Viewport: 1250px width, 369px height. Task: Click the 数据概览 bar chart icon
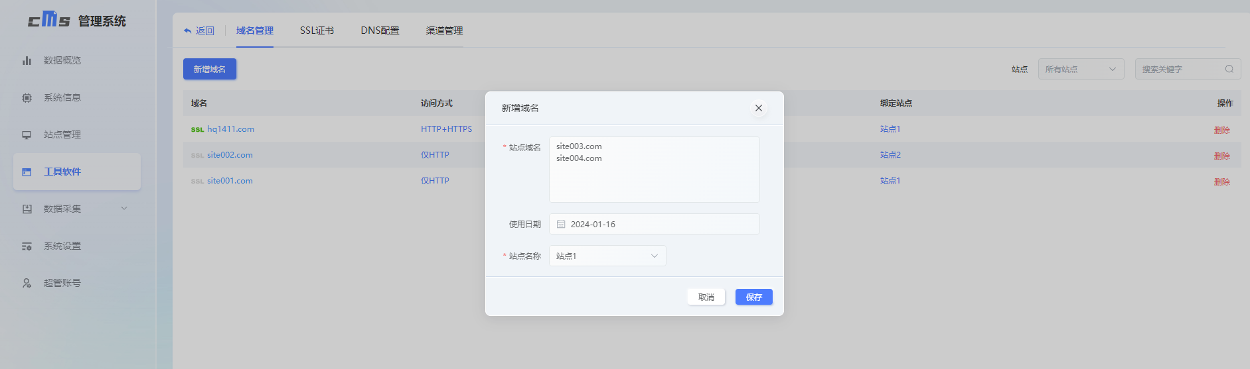click(x=27, y=60)
